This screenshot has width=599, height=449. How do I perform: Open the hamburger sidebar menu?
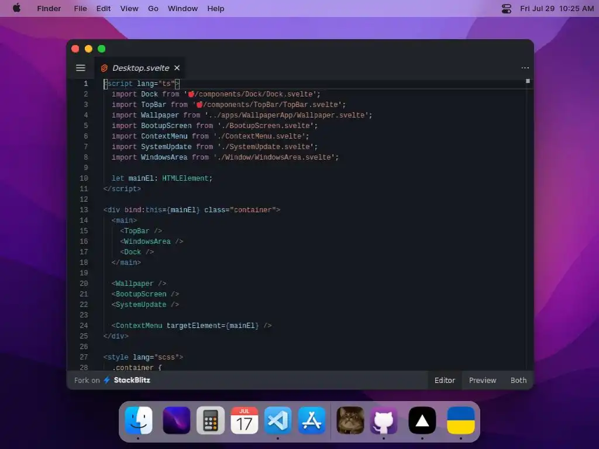(81, 68)
